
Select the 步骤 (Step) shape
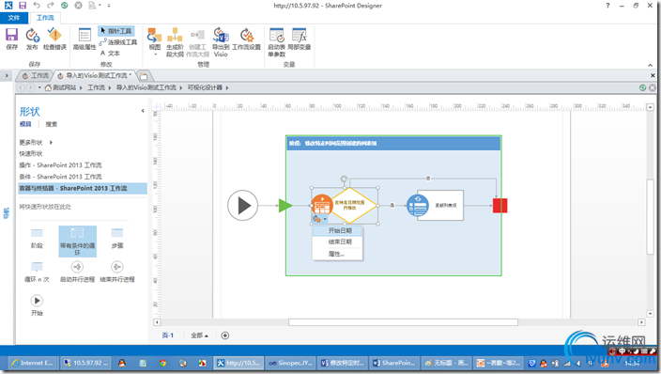pyautogui.click(x=117, y=238)
